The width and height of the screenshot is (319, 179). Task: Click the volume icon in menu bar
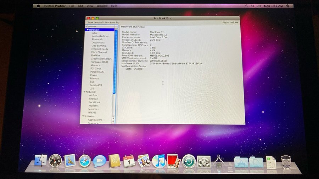click(252, 6)
